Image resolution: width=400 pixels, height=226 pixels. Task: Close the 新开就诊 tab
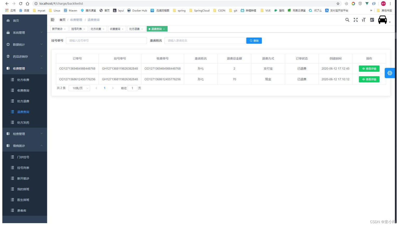tap(65, 29)
